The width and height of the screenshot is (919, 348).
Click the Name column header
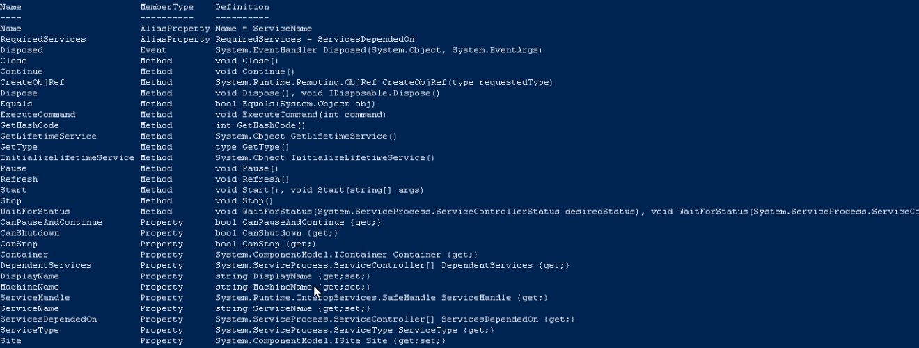pyautogui.click(x=10, y=7)
